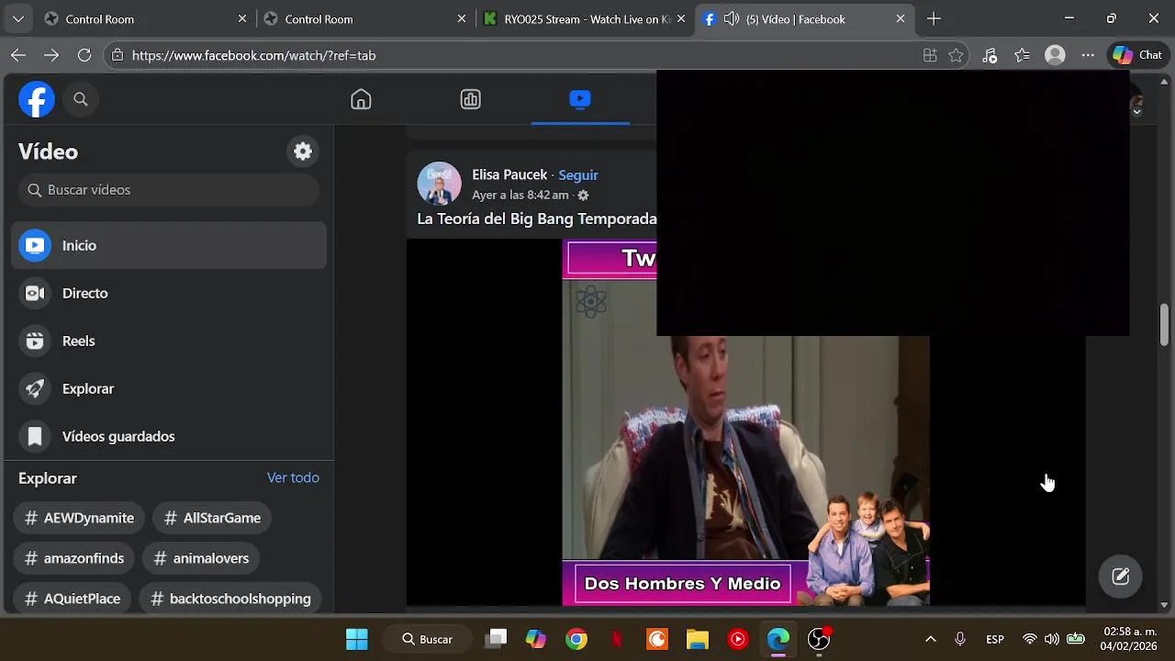The width and height of the screenshot is (1175, 661).
Task: Select the Video tab icon in Facebook header
Action: coord(579,99)
